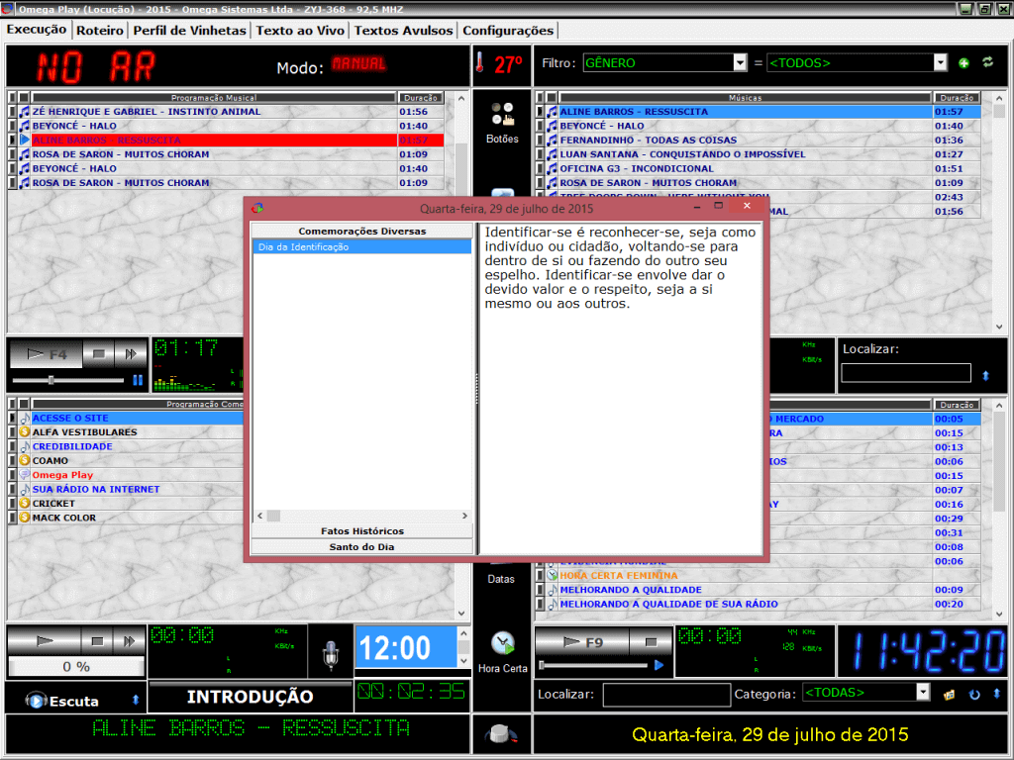Click the stop button beside F4

point(98,353)
